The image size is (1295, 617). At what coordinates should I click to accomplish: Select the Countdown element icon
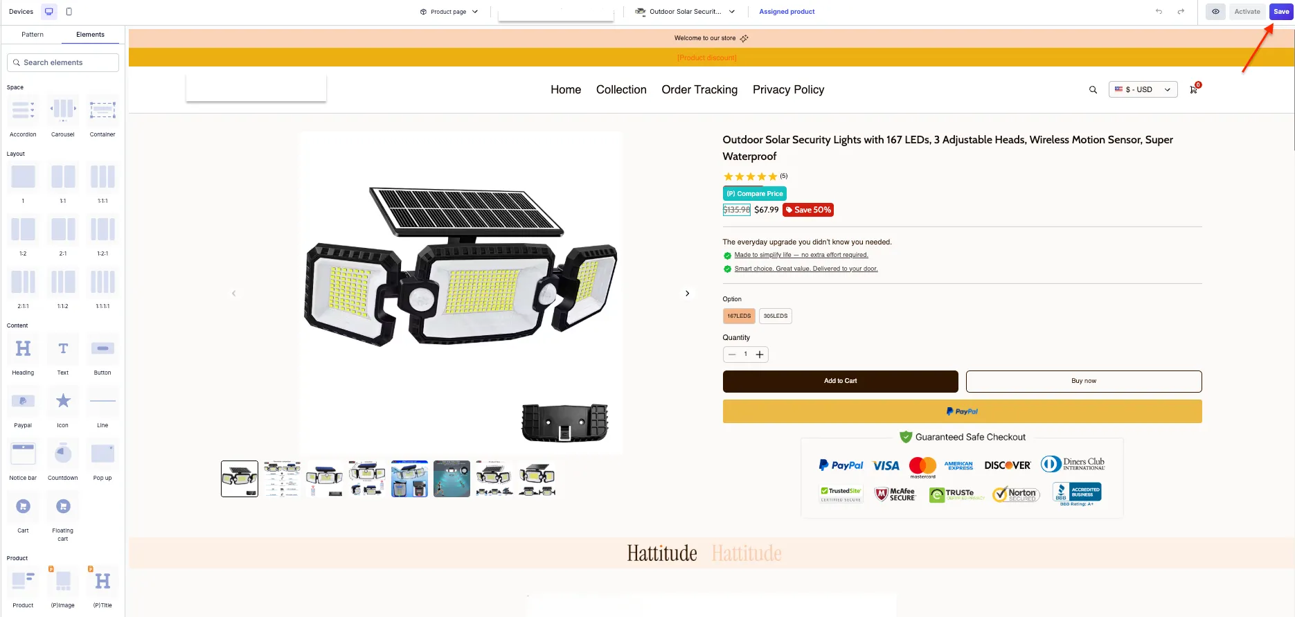point(63,454)
